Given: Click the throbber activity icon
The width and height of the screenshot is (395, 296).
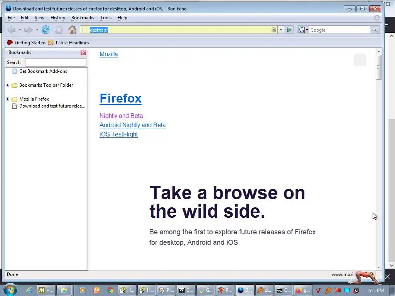Looking at the screenshot, I should pos(376,18).
